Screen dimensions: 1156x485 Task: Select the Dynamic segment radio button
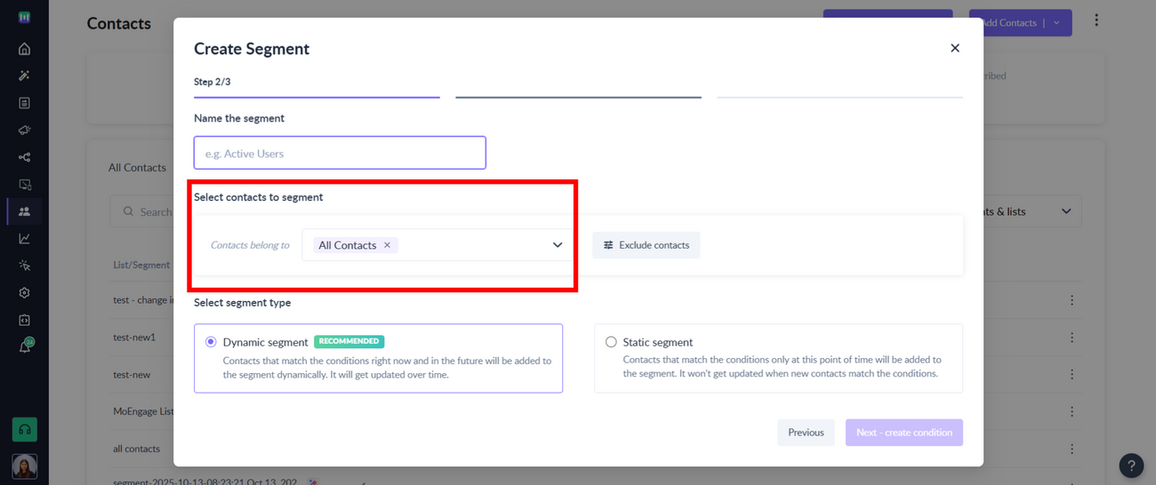coord(211,342)
